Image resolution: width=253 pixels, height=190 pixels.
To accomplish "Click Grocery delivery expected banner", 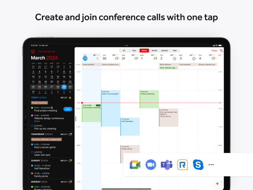I will [x=46, y=140].
